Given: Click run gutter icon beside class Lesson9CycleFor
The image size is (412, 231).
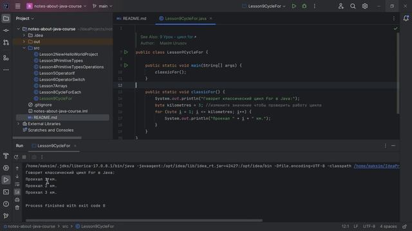Looking at the screenshot, I should click(x=126, y=52).
